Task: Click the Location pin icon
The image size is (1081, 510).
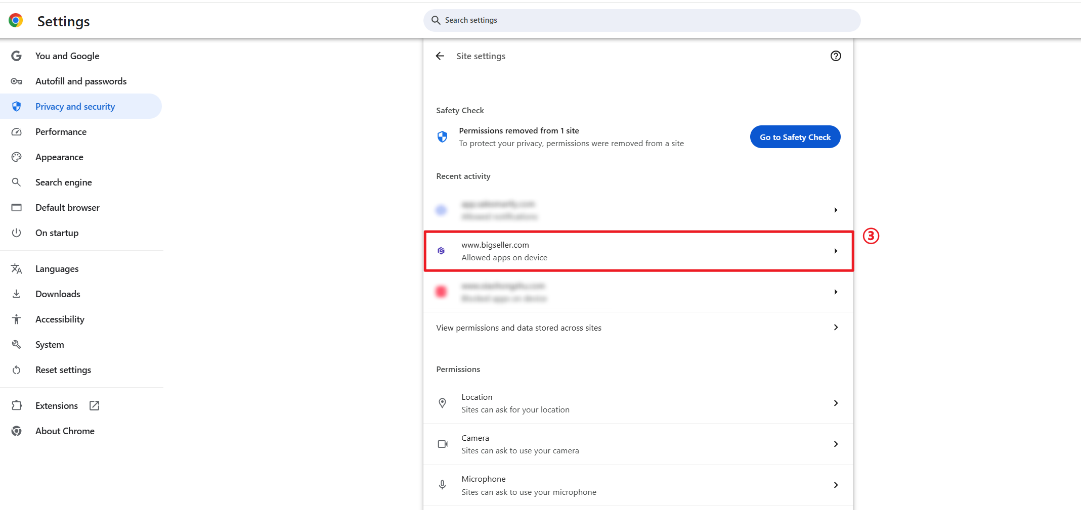Action: [442, 403]
